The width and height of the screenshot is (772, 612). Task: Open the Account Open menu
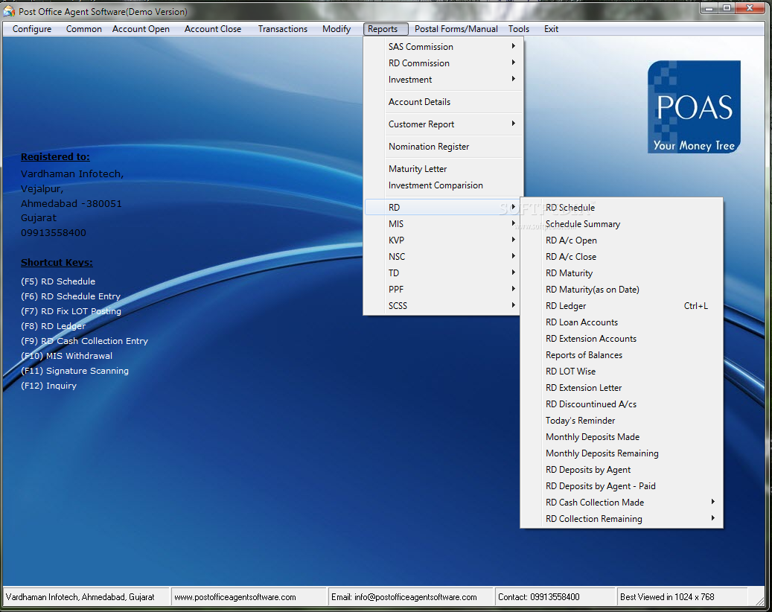[x=141, y=29]
